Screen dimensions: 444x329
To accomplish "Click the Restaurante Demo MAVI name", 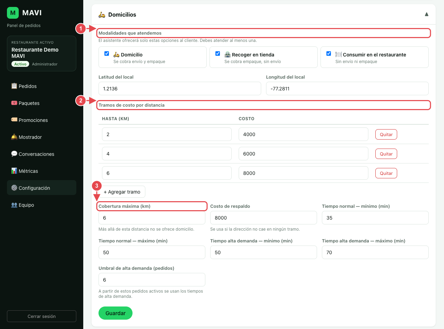I will tap(35, 53).
